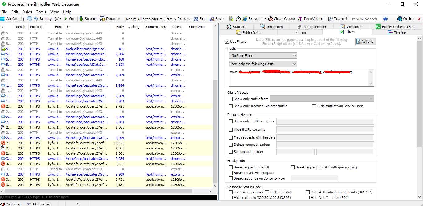
Task: Switch to the AutoResponder tab
Action: (x=312, y=27)
